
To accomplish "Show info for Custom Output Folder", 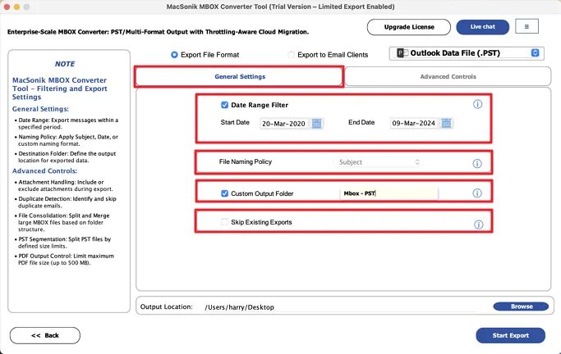I will click(x=477, y=193).
